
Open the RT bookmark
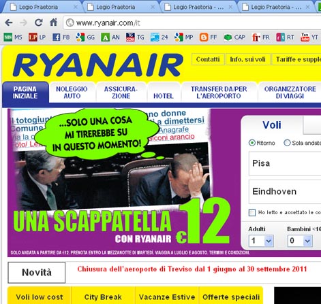coord(285,37)
